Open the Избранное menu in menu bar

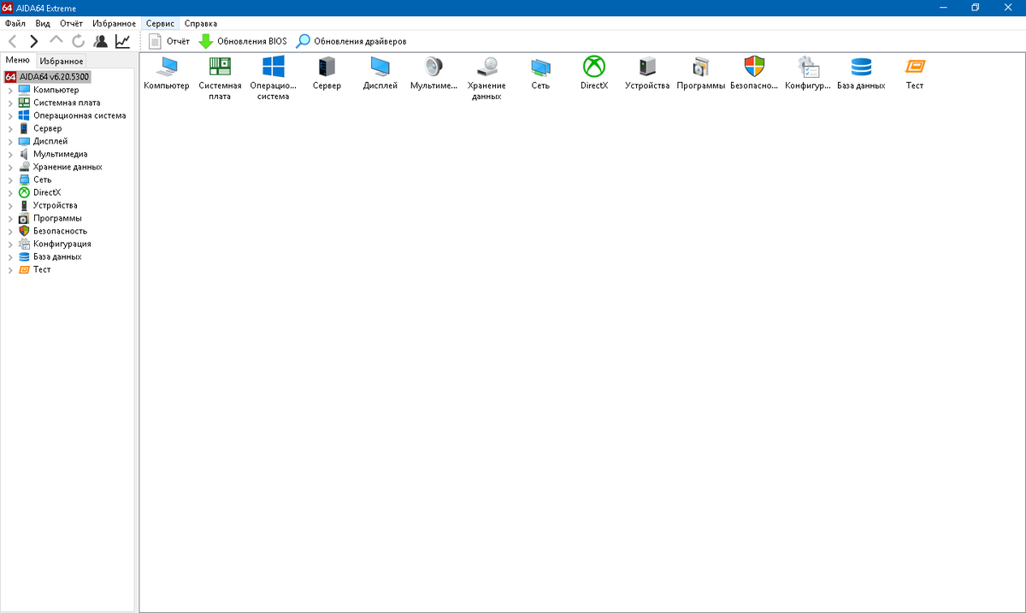[115, 23]
